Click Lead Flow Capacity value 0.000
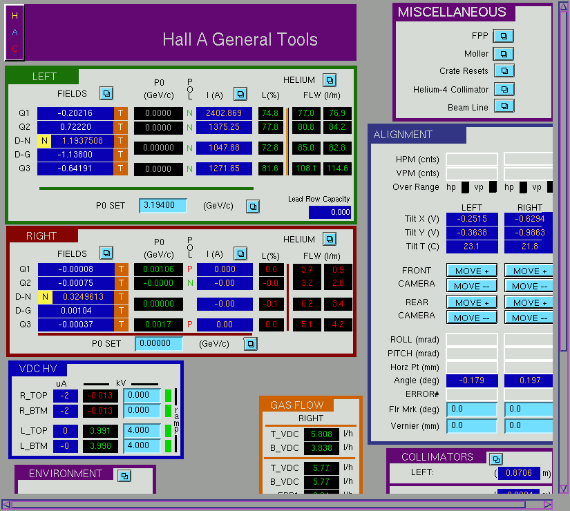This screenshot has height=511, width=570. [x=330, y=212]
